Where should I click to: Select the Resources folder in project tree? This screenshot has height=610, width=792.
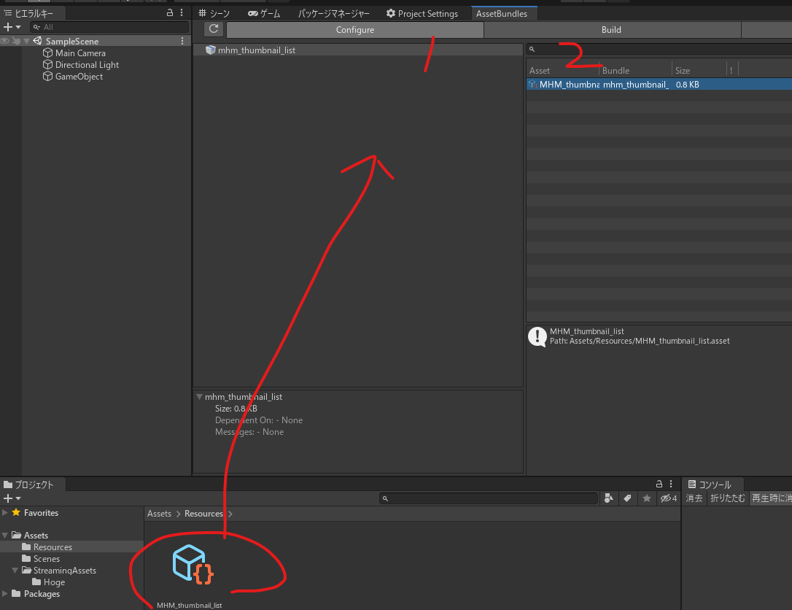click(53, 547)
